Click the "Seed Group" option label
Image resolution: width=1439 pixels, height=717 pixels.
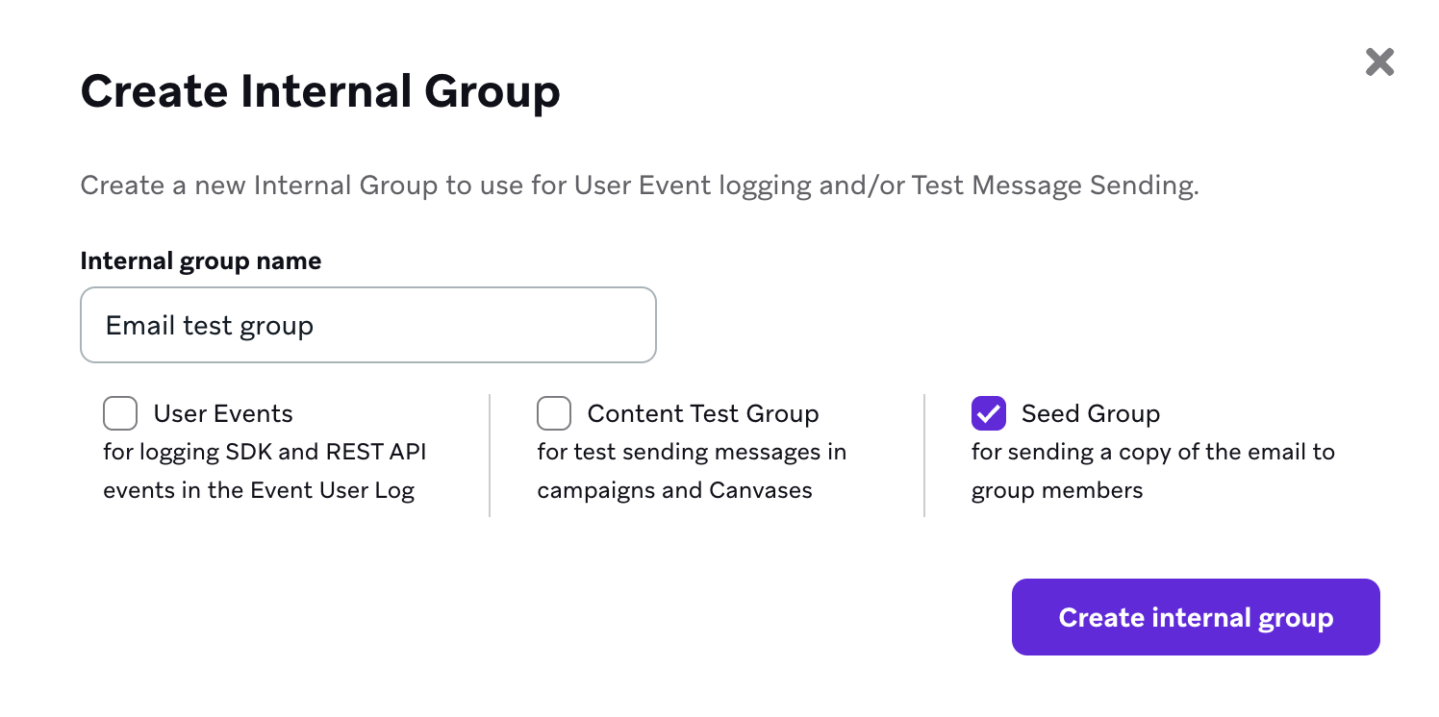click(1091, 413)
